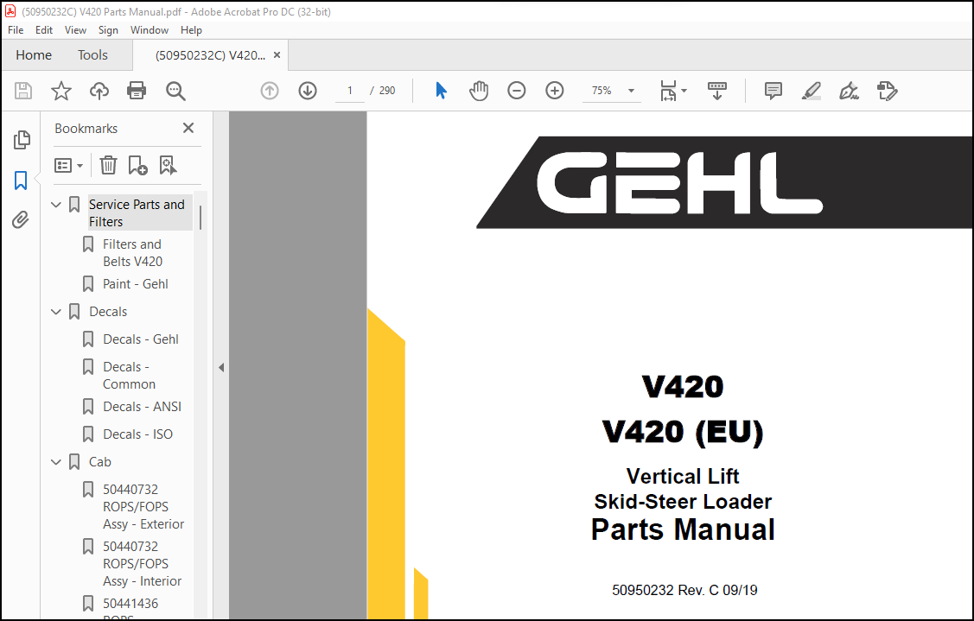Image resolution: width=974 pixels, height=621 pixels.
Task: Open fit page options icon
Action: 672,91
